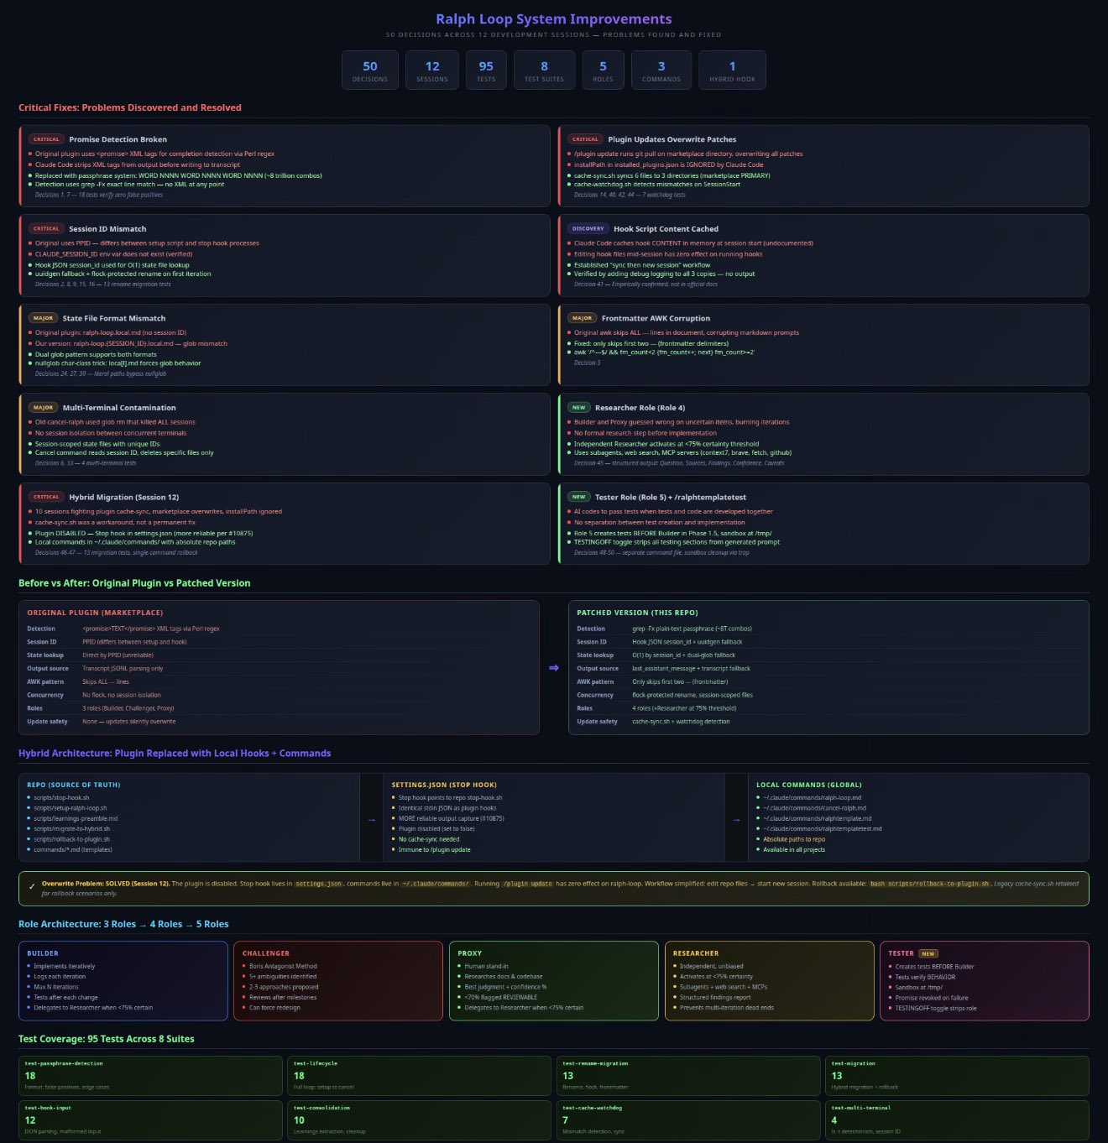
Task: Click the Major badge on State File Format Mismatch
Action: click(x=43, y=318)
